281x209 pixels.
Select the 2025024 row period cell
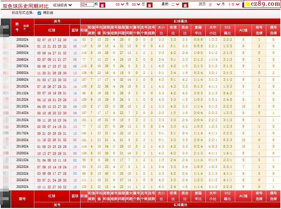(22, 187)
